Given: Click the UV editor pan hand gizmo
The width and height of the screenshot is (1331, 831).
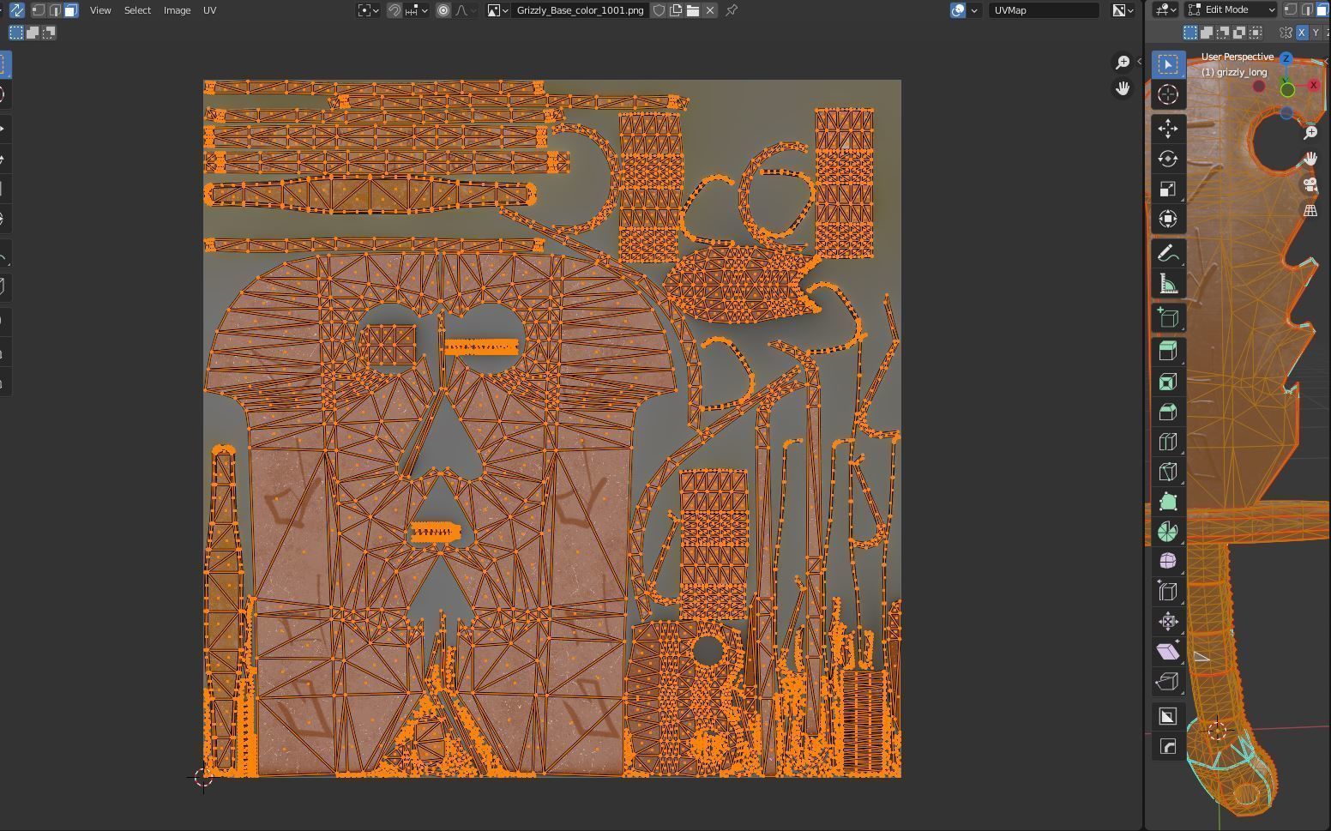Looking at the screenshot, I should pyautogui.click(x=1122, y=88).
